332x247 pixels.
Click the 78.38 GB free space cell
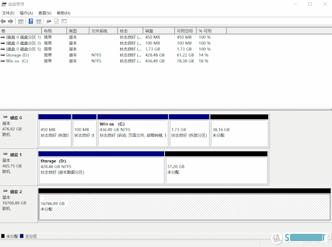pyautogui.click(x=185, y=61)
